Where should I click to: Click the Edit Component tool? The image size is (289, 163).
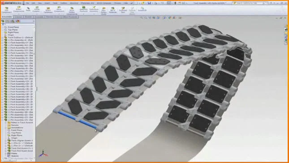[x=6, y=10]
